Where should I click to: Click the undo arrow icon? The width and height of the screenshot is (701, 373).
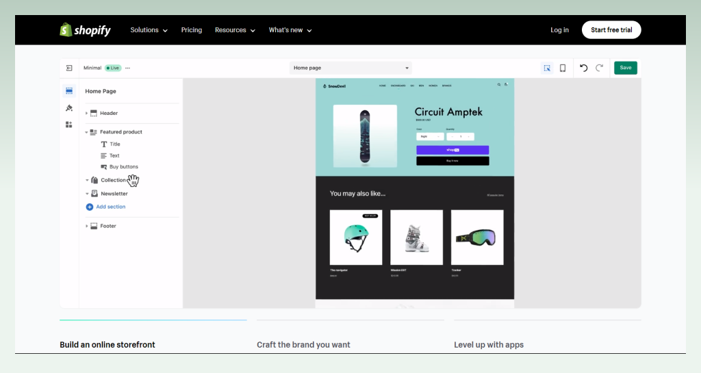tap(583, 68)
